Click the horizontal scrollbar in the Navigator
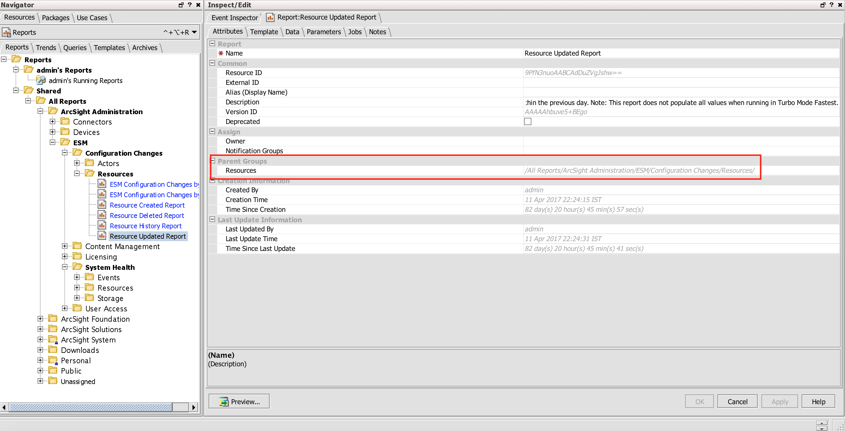 pyautogui.click(x=90, y=407)
